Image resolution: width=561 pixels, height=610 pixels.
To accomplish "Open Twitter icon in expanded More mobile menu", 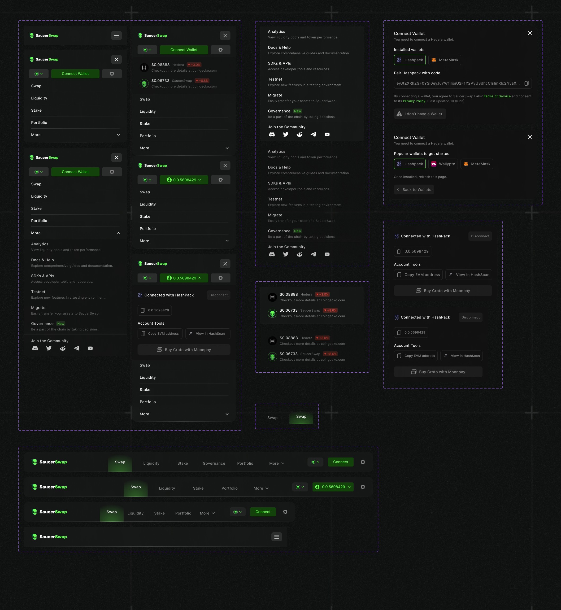I will pos(49,348).
